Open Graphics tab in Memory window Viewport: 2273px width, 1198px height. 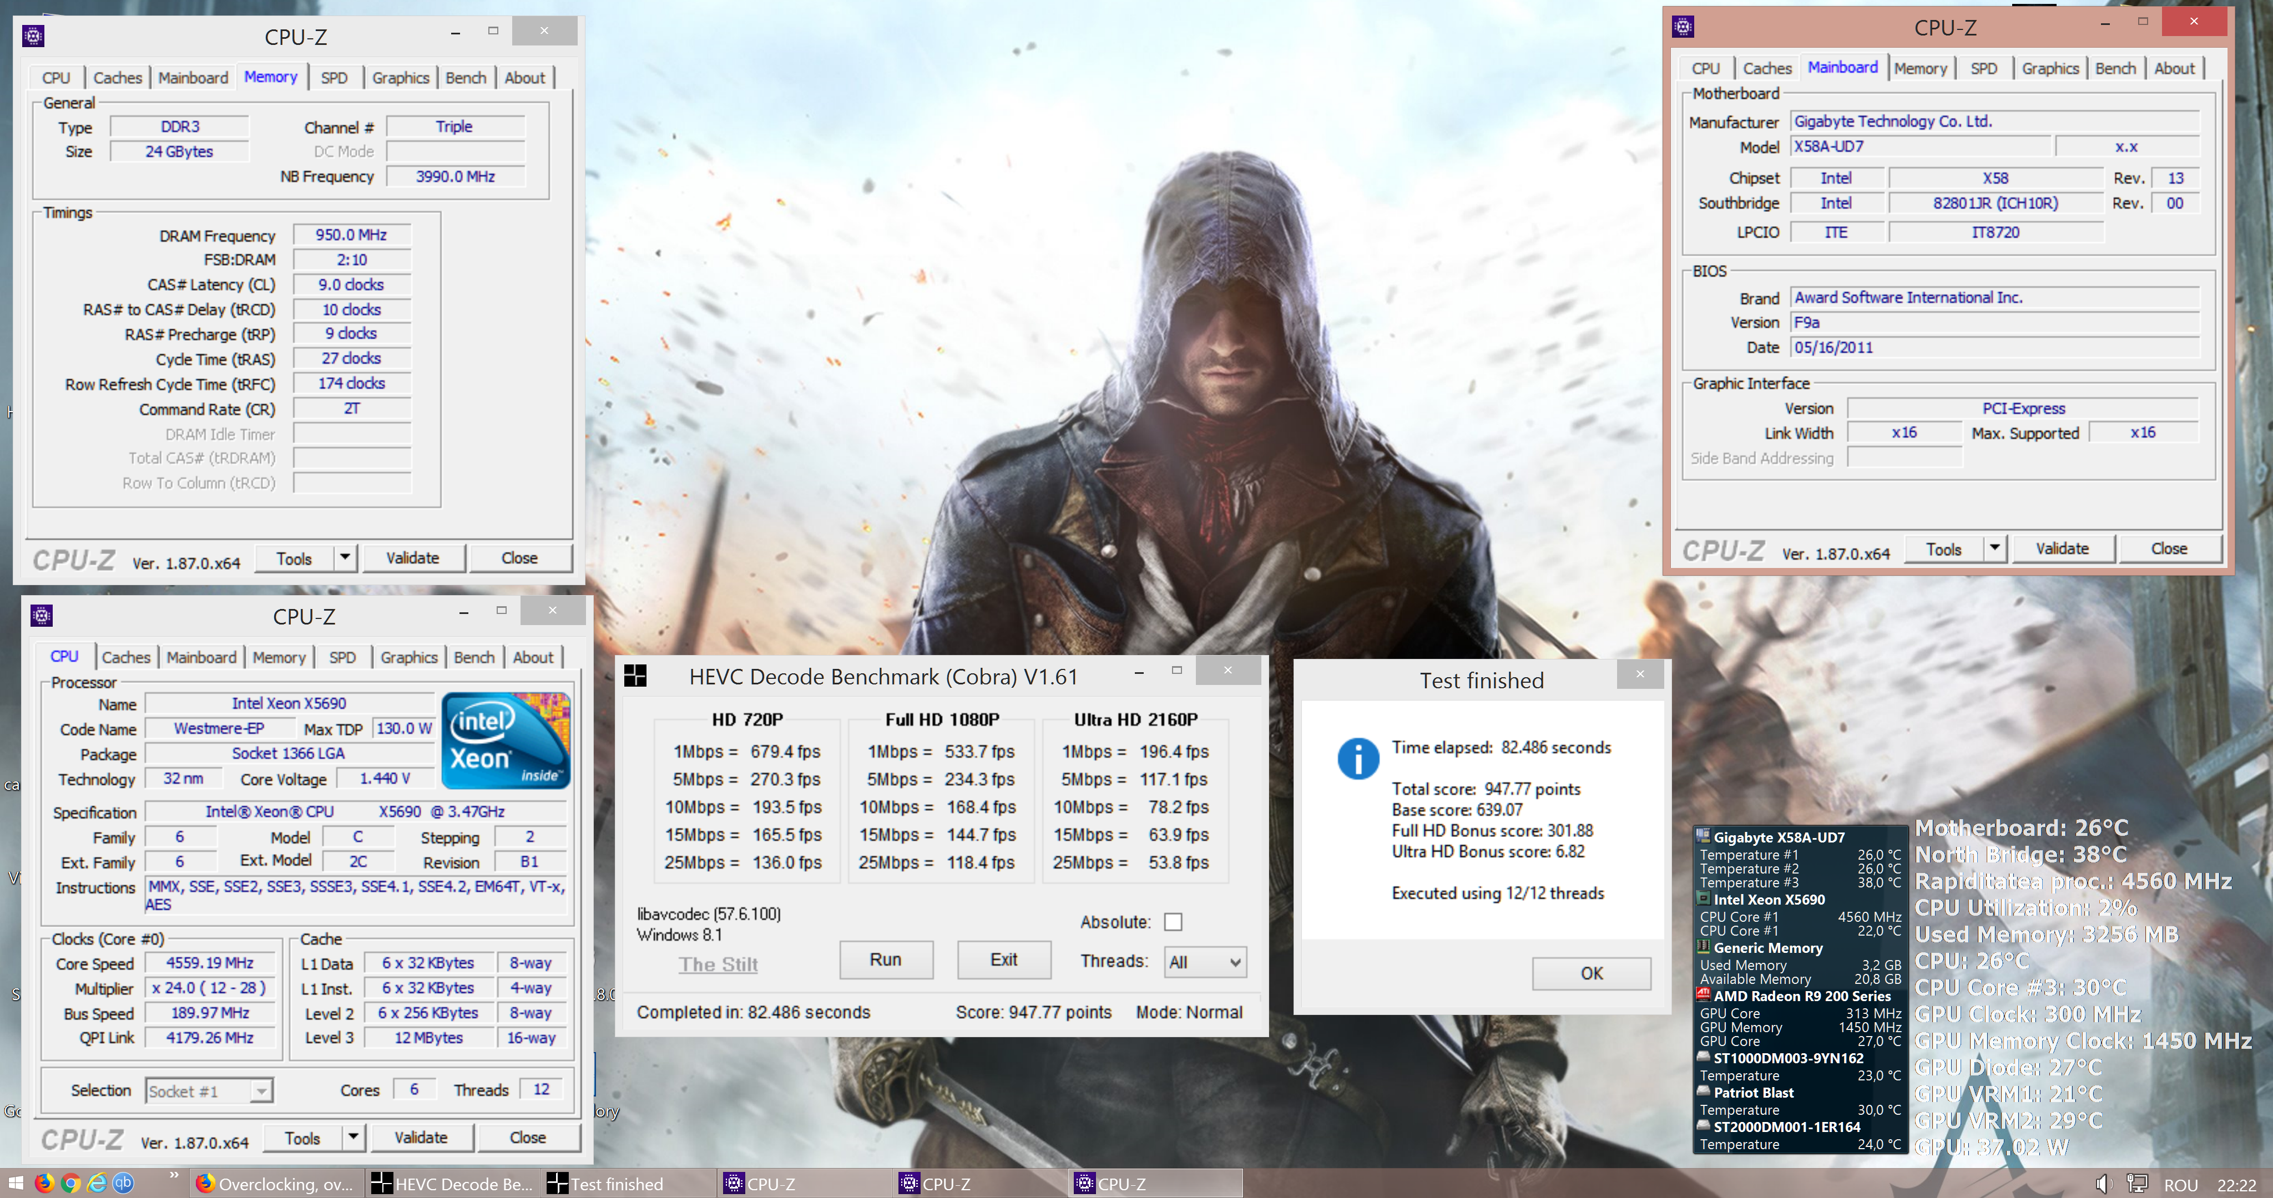click(401, 78)
